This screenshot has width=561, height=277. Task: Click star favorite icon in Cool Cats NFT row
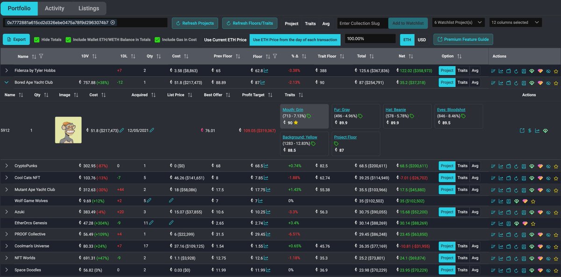[555, 178]
